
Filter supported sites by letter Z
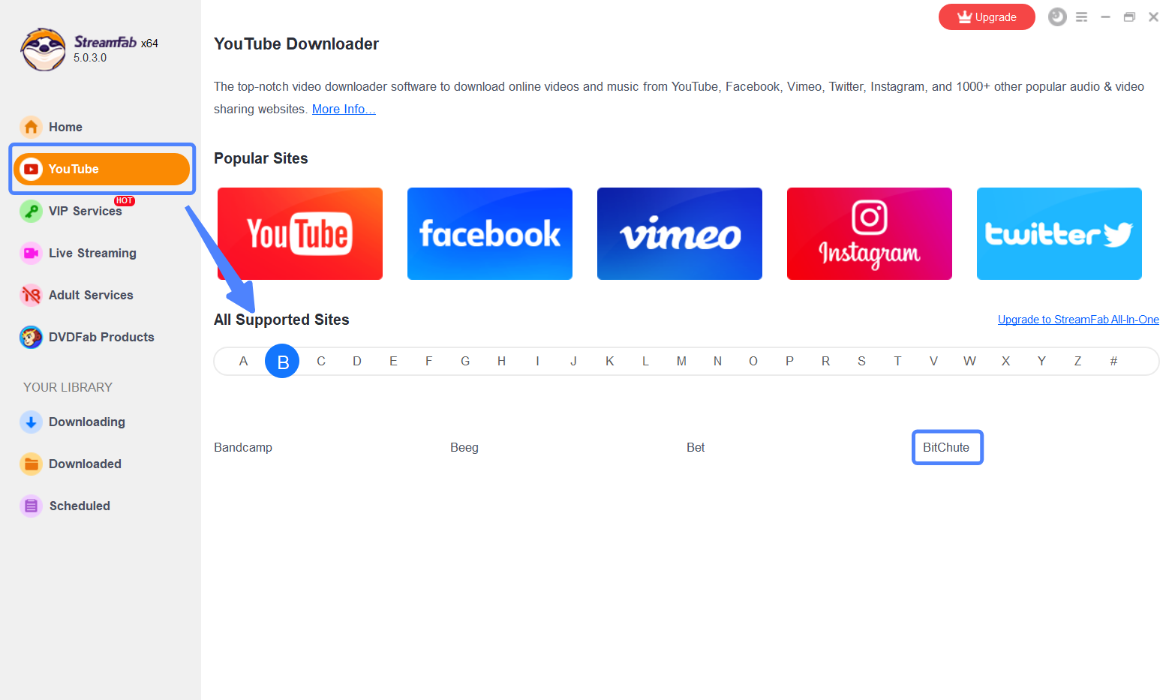point(1077,361)
